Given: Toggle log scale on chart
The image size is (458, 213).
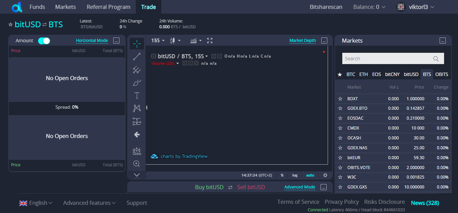Looking at the screenshot, I should (295, 175).
